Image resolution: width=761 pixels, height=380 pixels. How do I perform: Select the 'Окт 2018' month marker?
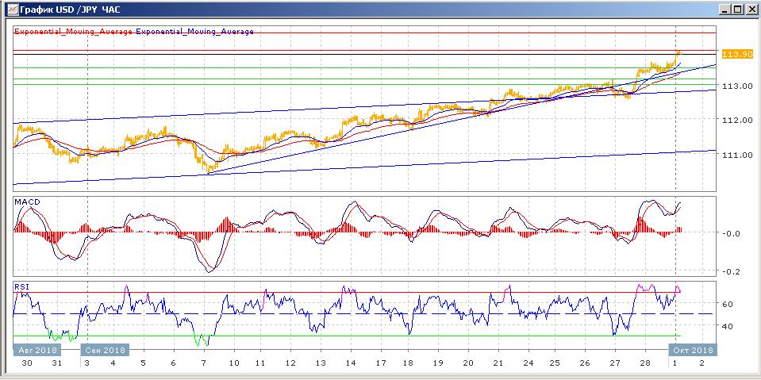coord(692,349)
